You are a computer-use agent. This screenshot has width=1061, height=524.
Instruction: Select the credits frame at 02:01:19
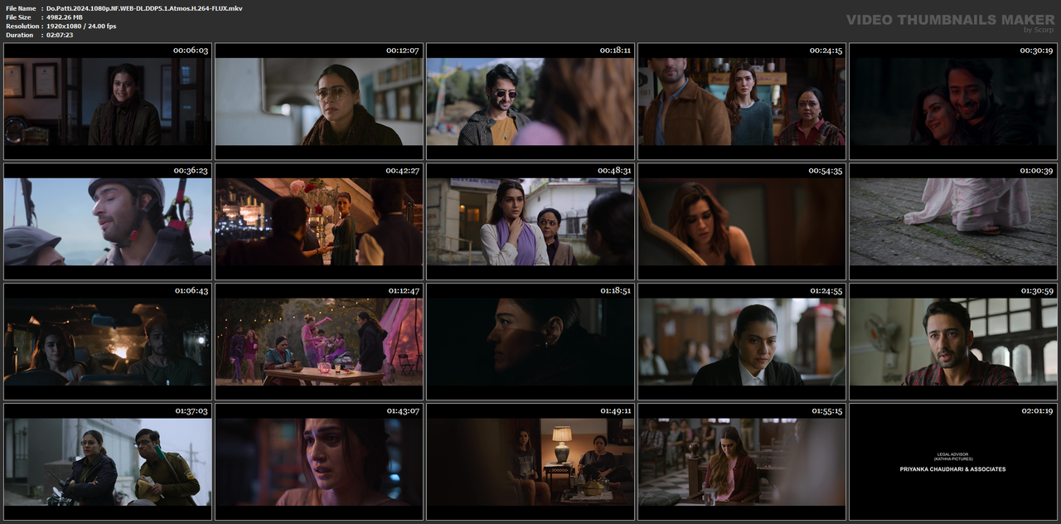click(953, 462)
